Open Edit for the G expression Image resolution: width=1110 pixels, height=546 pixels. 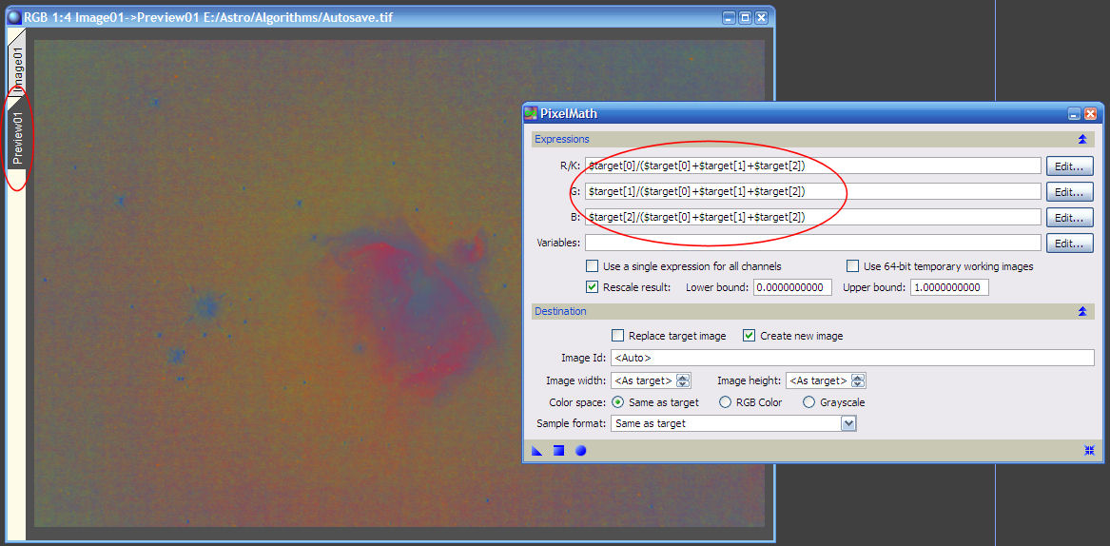click(1070, 192)
